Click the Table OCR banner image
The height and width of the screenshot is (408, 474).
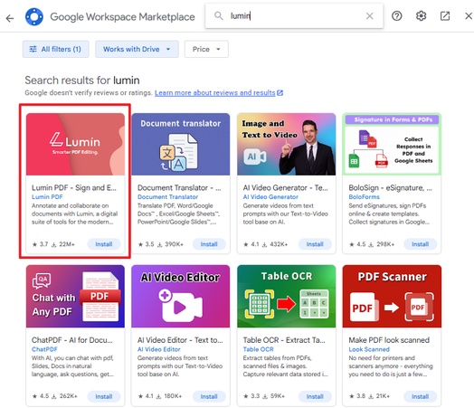tap(286, 296)
